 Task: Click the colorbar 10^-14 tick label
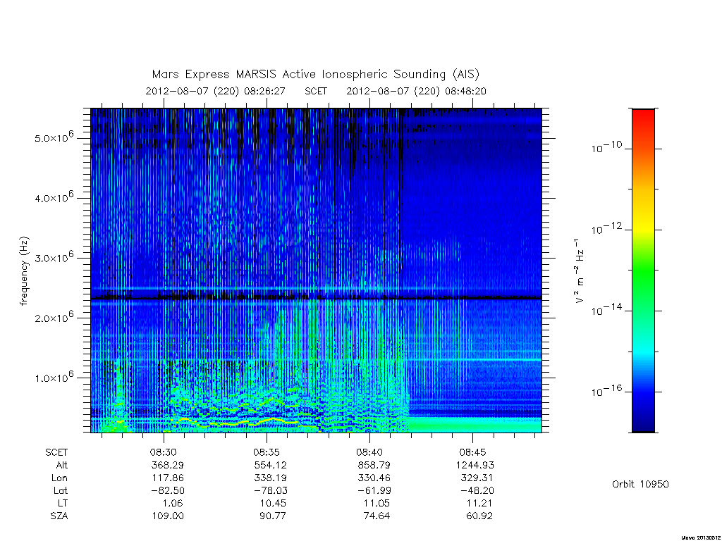606,310
